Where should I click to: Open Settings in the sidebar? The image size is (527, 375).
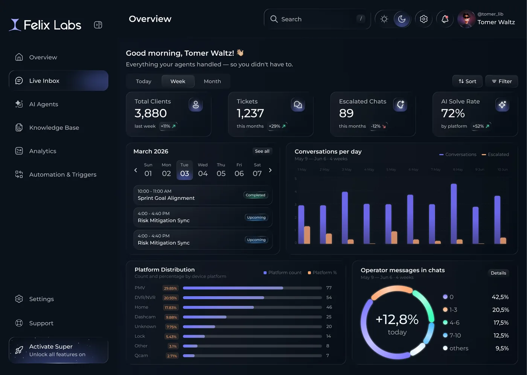(x=58, y=299)
